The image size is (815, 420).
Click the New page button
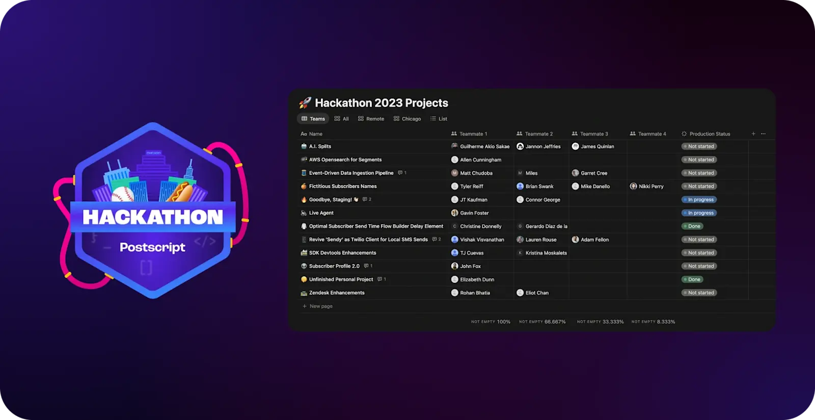click(x=317, y=306)
